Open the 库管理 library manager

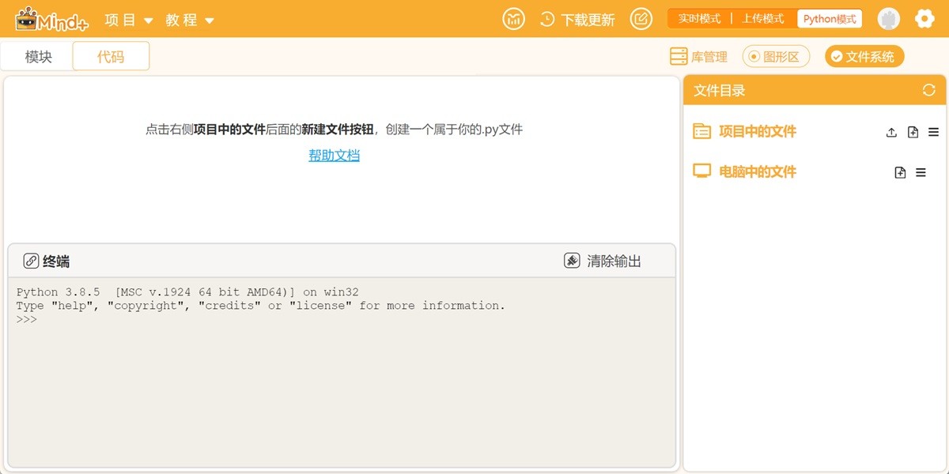[698, 55]
